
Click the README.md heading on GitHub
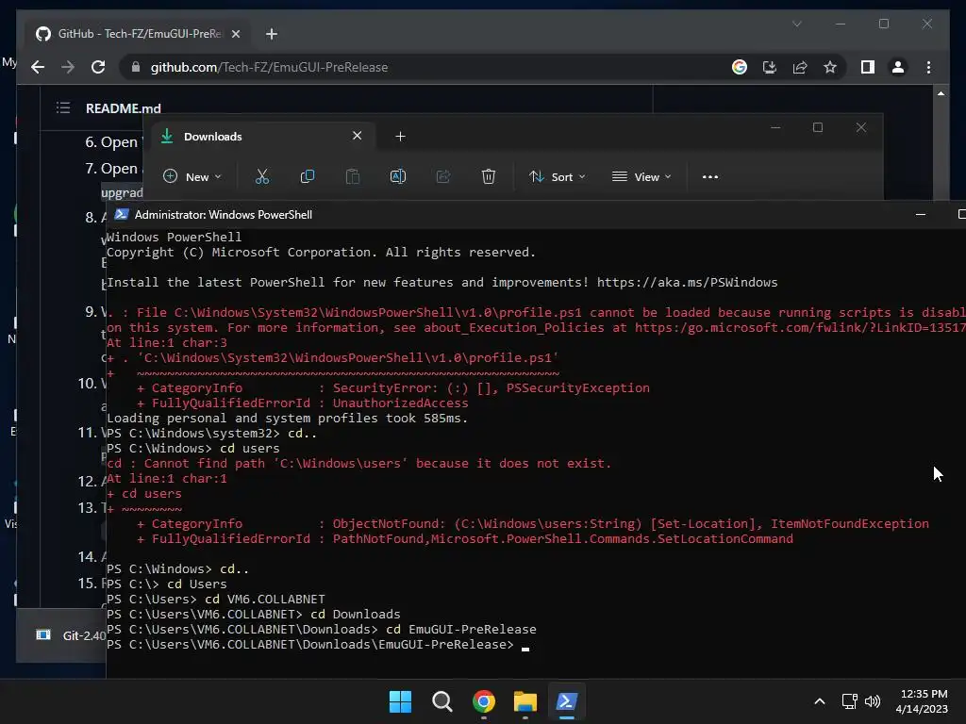pyautogui.click(x=124, y=108)
